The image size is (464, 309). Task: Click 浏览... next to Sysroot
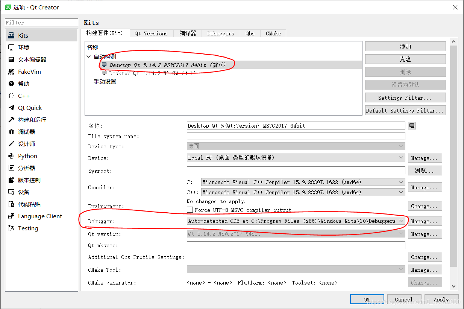coord(425,170)
